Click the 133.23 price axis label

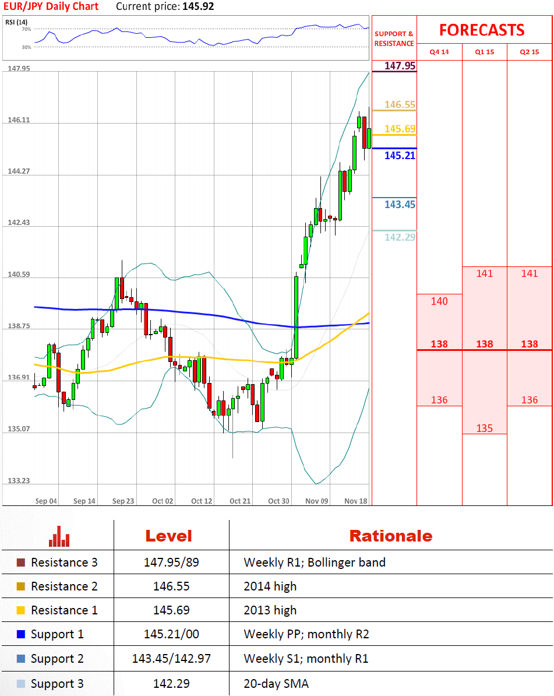[19, 481]
